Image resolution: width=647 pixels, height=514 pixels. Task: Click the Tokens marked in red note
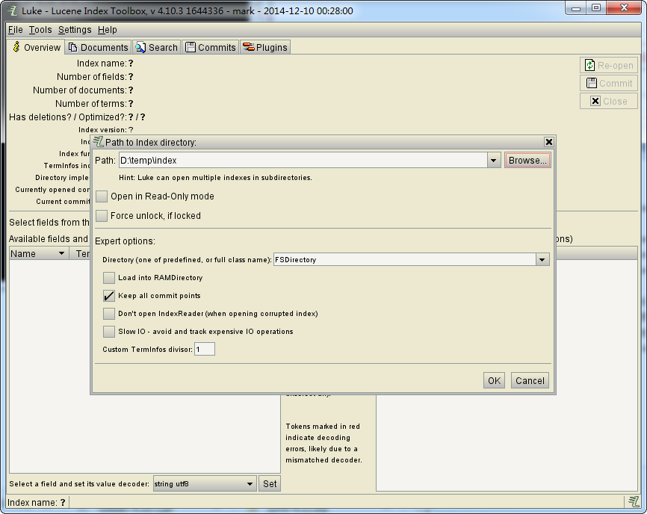point(324,443)
